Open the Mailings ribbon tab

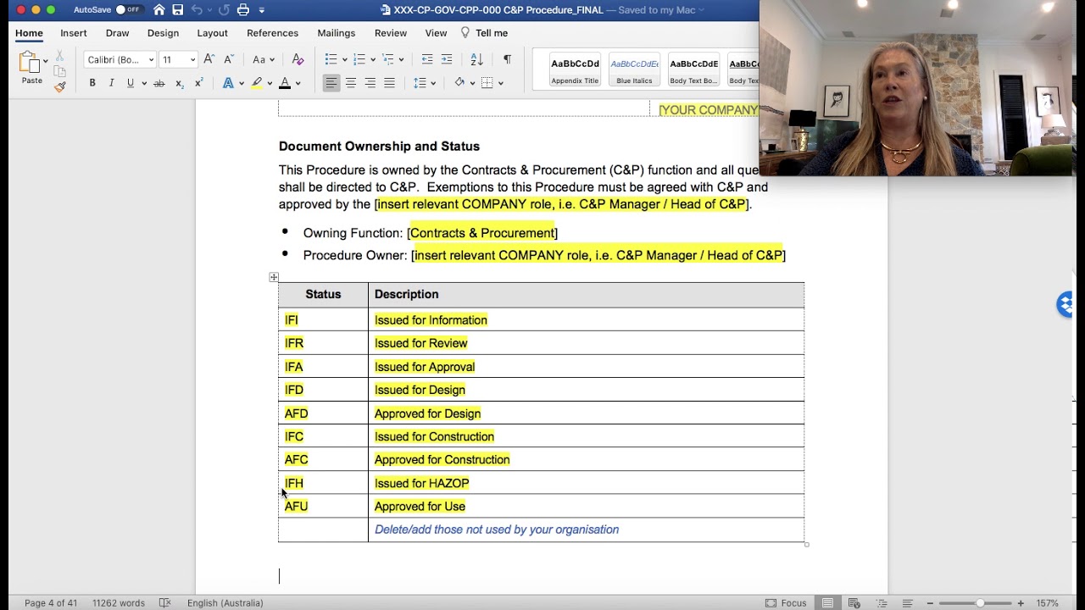point(337,33)
